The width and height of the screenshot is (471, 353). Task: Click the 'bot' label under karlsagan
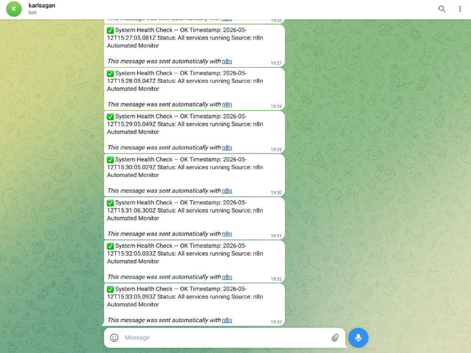tap(32, 13)
